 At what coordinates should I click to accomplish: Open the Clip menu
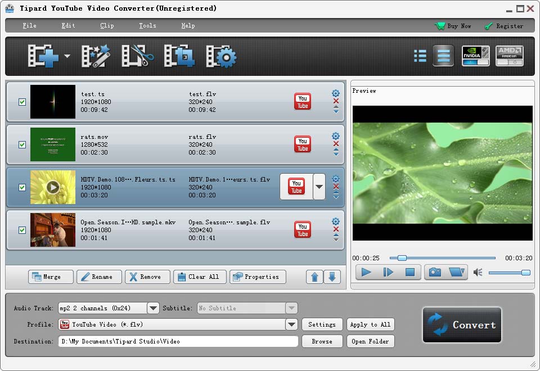(107, 25)
